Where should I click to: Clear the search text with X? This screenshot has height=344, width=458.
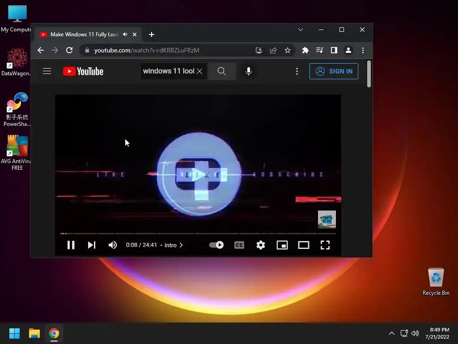(199, 71)
